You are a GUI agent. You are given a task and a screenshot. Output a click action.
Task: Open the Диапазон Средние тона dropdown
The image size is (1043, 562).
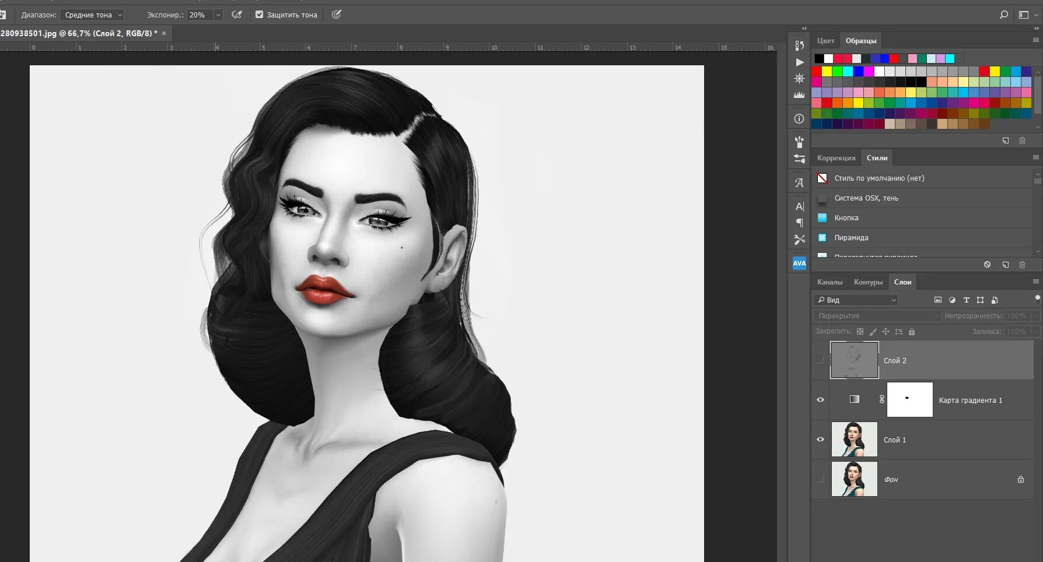(x=92, y=15)
